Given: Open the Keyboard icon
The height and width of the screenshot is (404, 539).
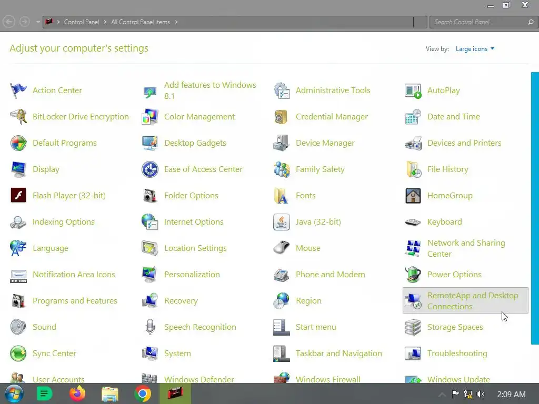Looking at the screenshot, I should (x=413, y=223).
